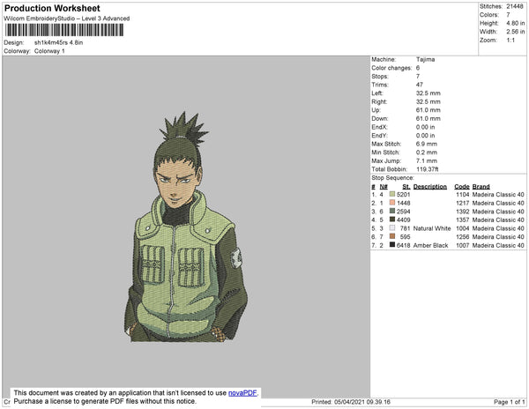Select color swatch for thread 4409
Image resolution: width=529 pixels, height=409 pixels.
coord(392,219)
